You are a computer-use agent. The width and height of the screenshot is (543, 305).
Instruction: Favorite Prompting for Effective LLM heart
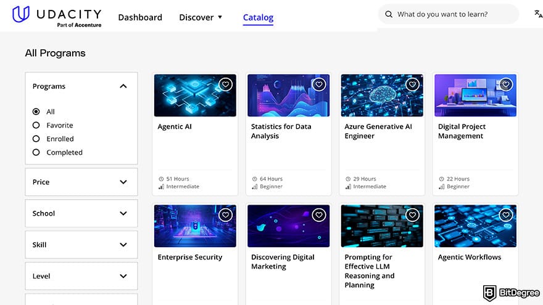[x=412, y=215]
